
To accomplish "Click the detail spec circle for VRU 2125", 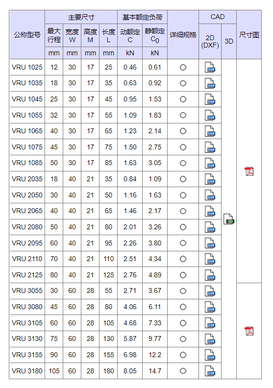I will click(x=183, y=275).
